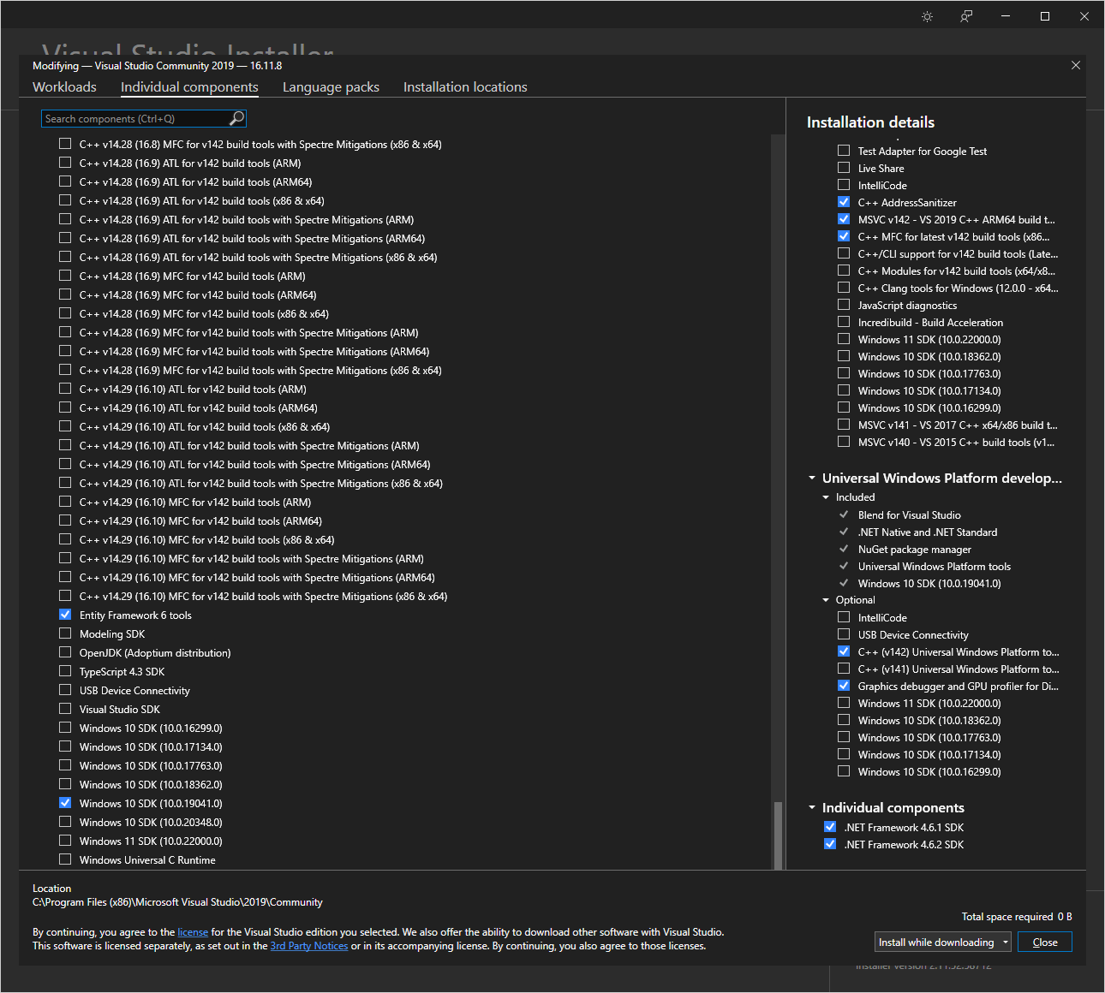
Task: Click the Install while downloading option
Action: pos(936,942)
